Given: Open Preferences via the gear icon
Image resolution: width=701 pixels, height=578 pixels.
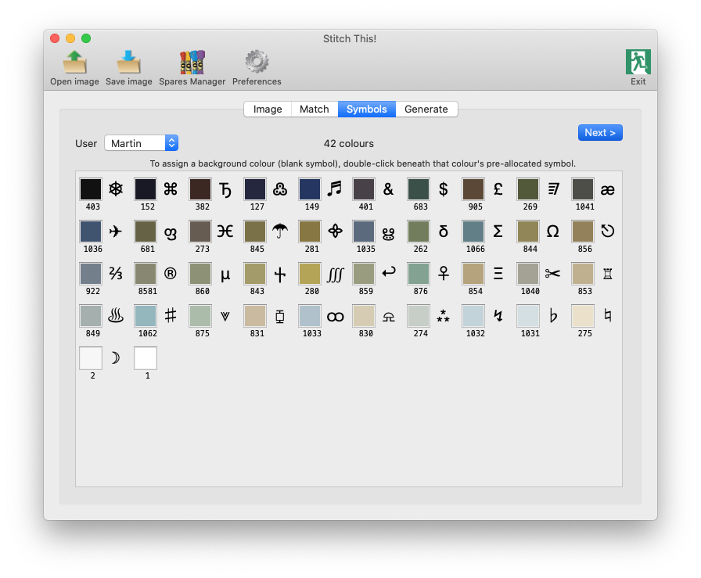Looking at the screenshot, I should [x=257, y=63].
